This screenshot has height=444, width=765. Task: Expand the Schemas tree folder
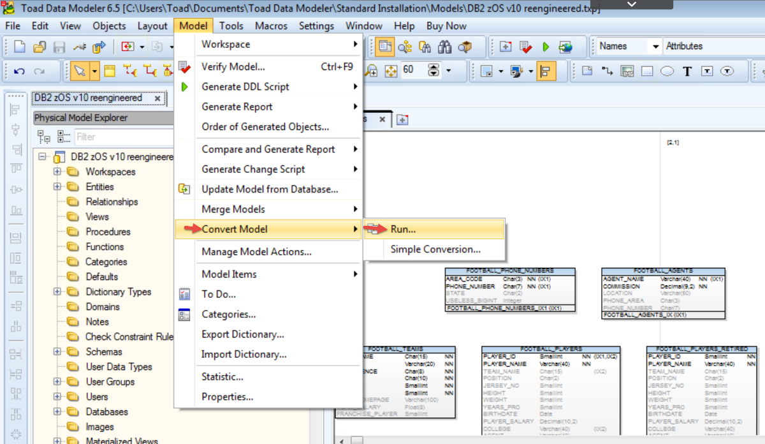coord(57,352)
